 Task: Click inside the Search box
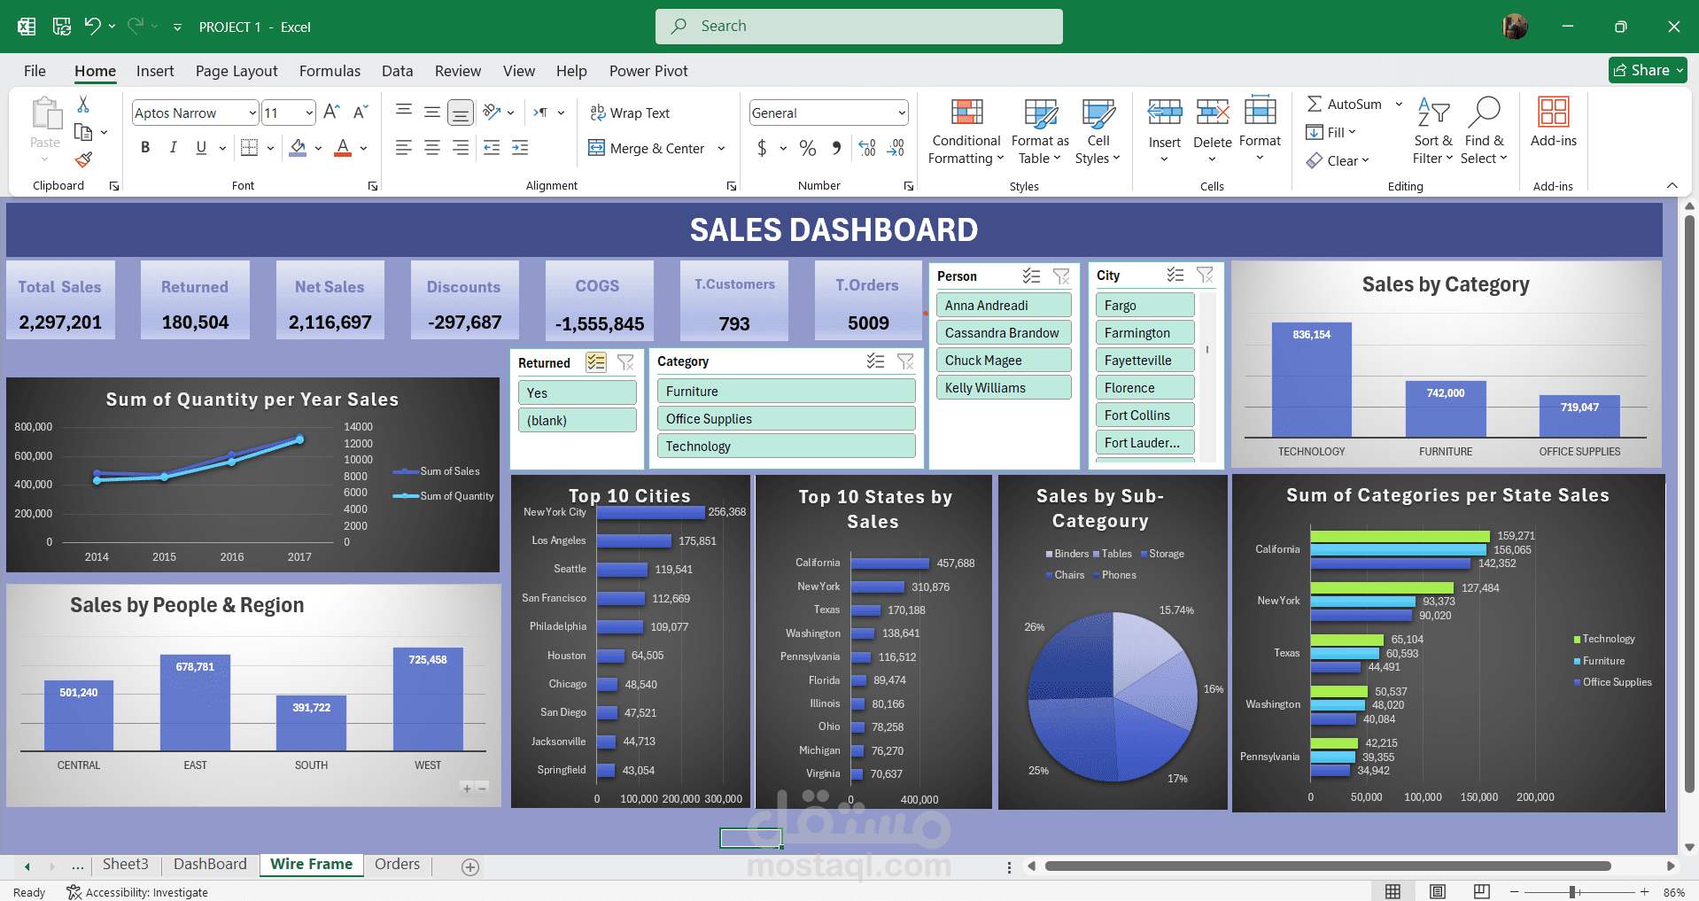tap(857, 26)
